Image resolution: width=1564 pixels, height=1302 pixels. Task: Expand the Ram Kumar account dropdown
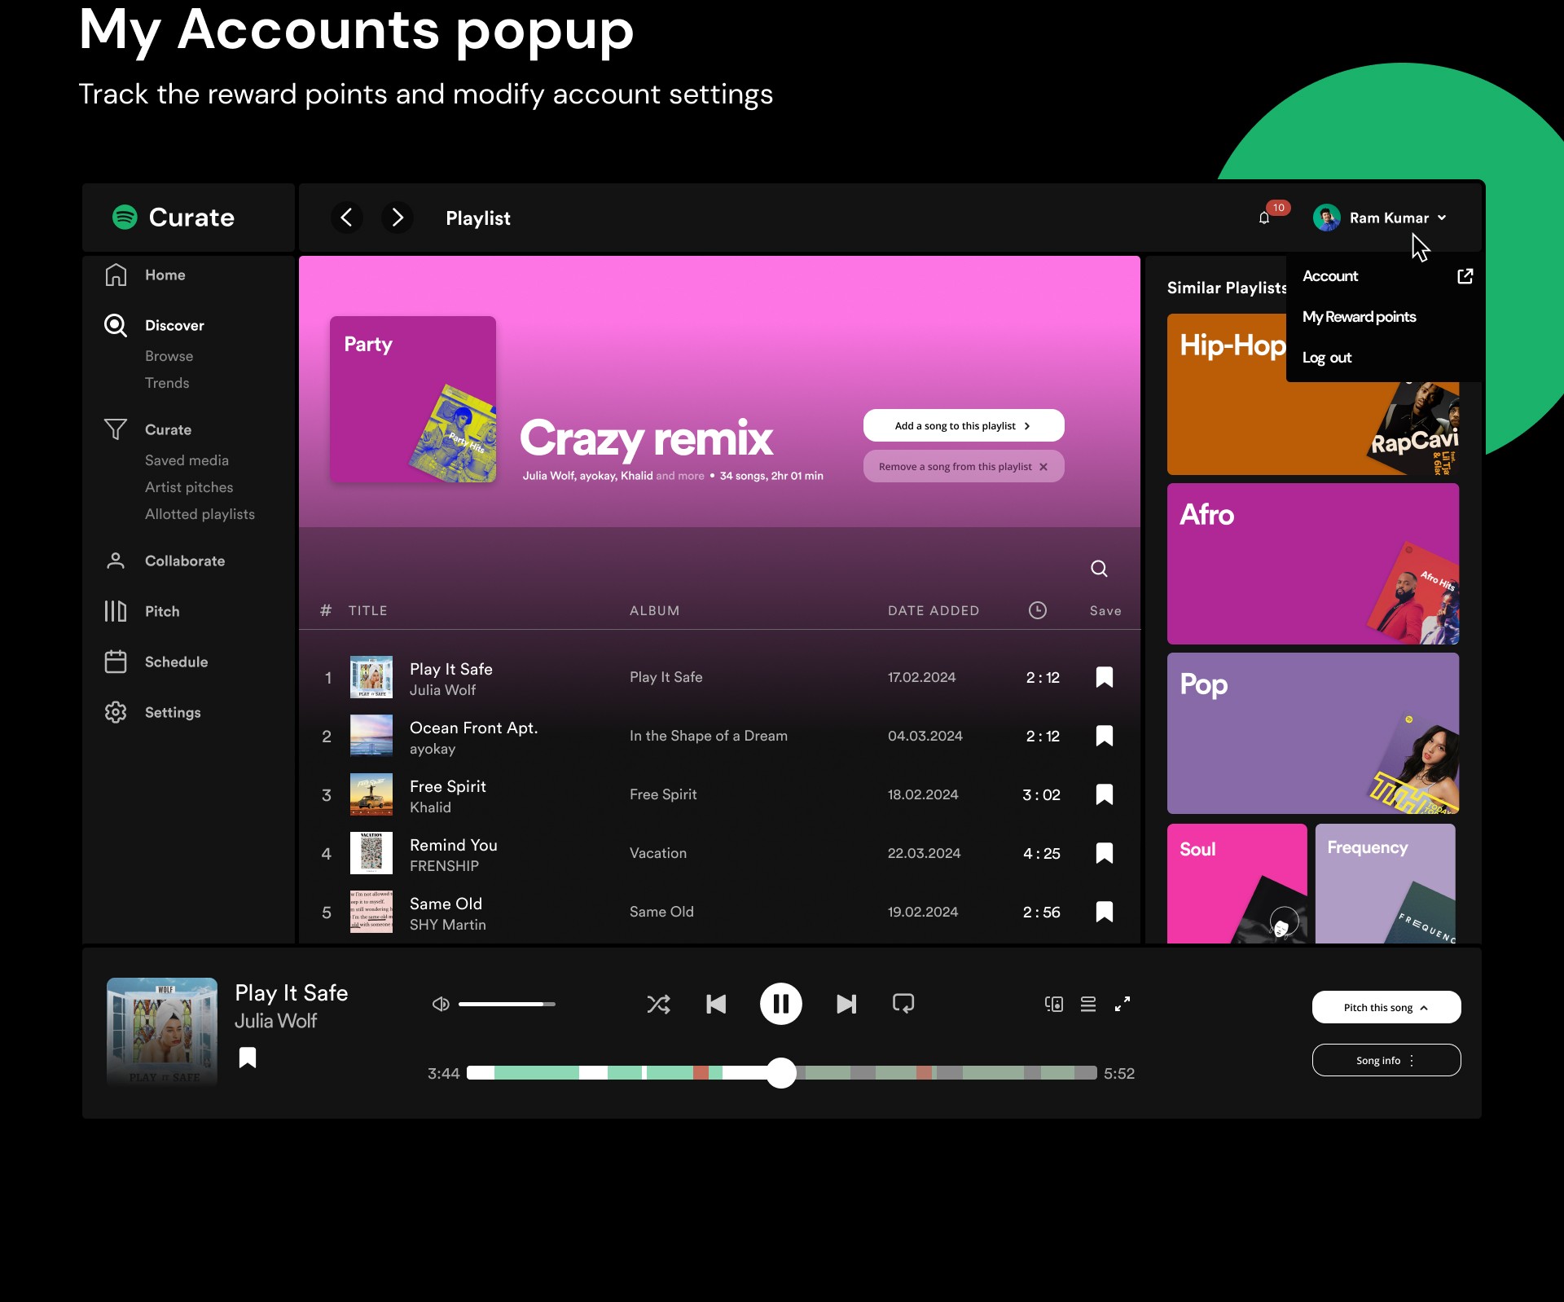click(1389, 218)
